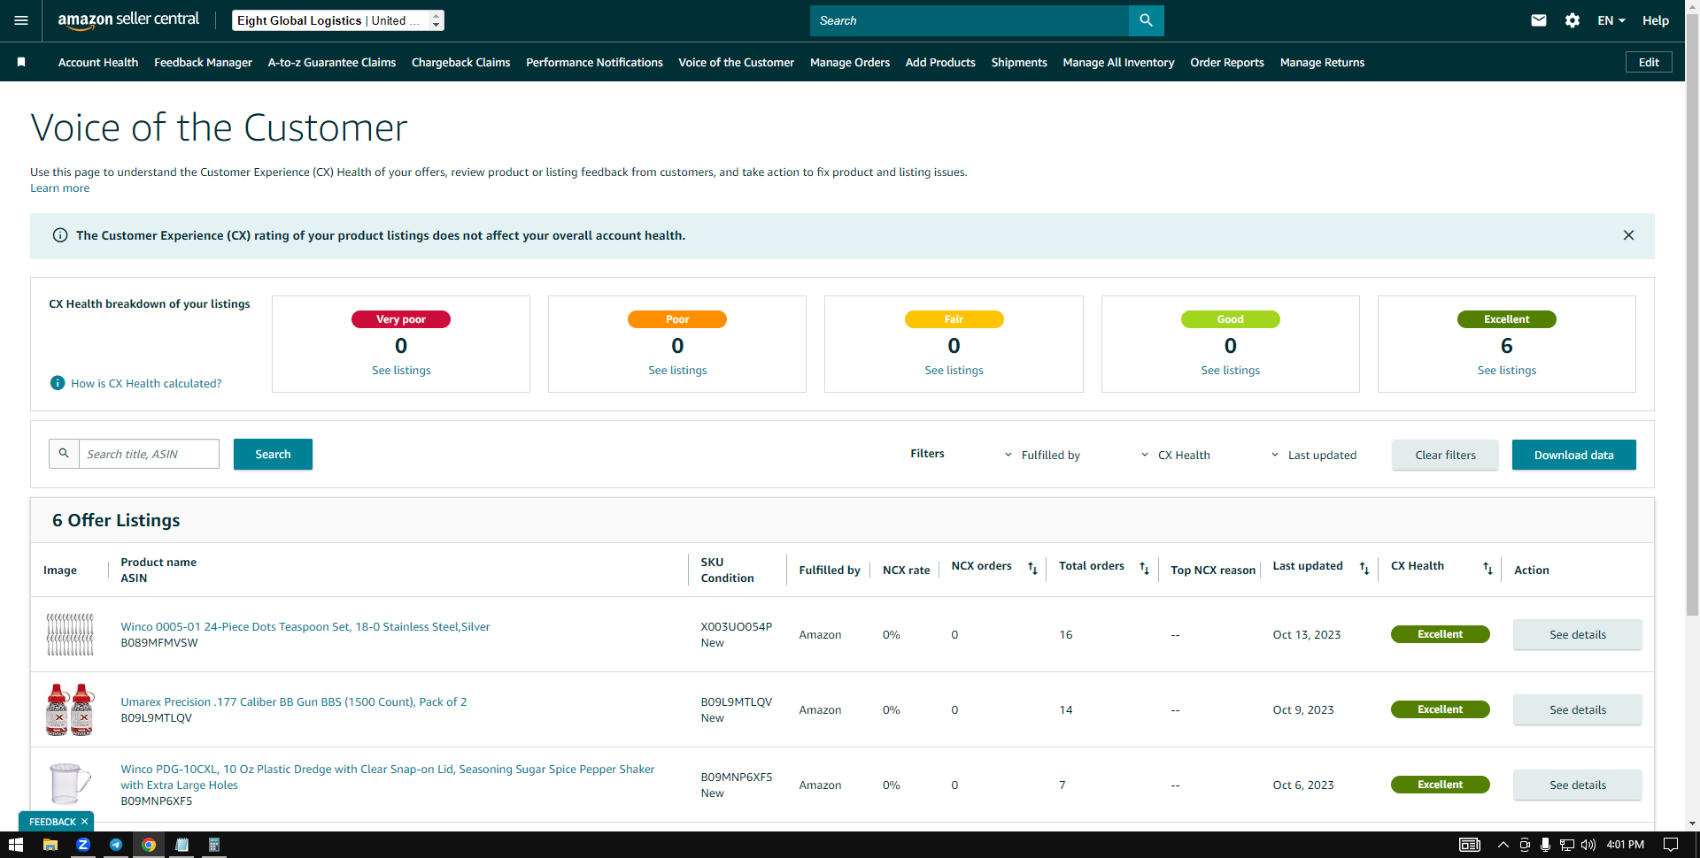Viewport: 1700px width, 858px height.
Task: Click the info icon beside How is CX Health calculated
Action: [x=58, y=383]
